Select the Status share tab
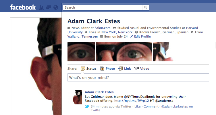The image size is (216, 115). (88, 69)
